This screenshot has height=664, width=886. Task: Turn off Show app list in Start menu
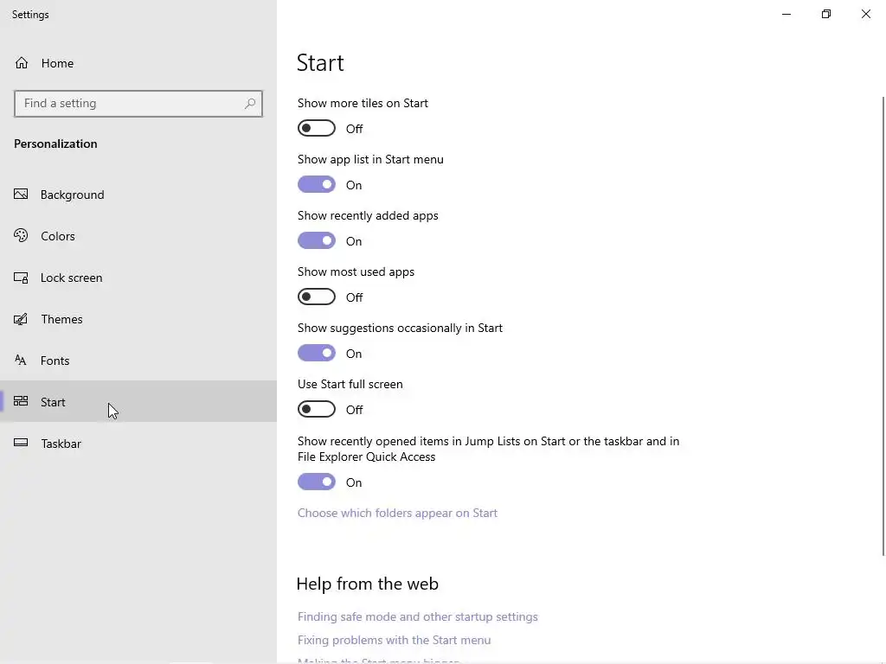click(x=317, y=185)
